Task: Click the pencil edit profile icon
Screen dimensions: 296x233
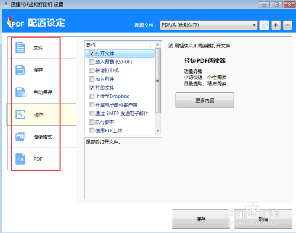Action: coord(264,25)
